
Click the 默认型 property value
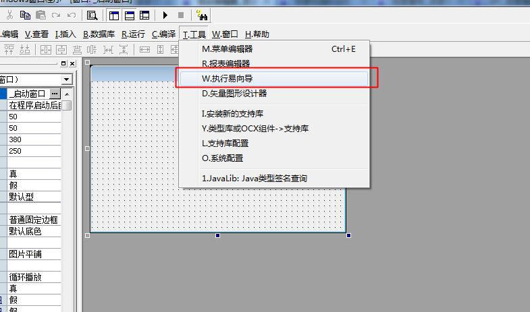coord(34,197)
